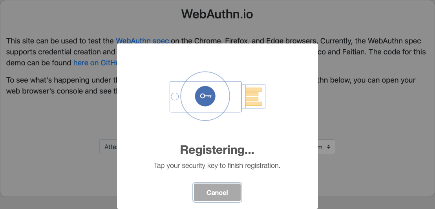This screenshot has width=435, height=209.
Task: Click the gold USB connector contacts
Action: [x=254, y=97]
